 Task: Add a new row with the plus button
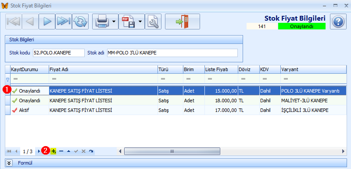click(53, 151)
